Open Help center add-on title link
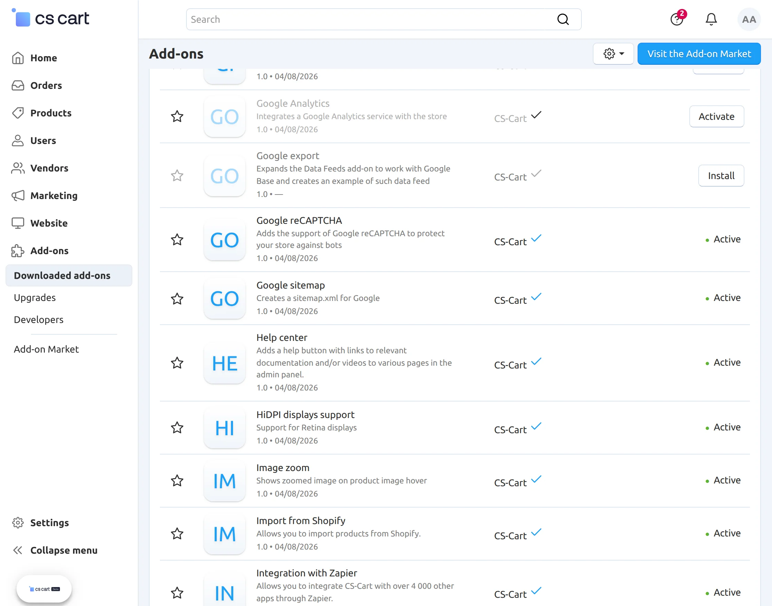Viewport: 772px width, 606px height. (x=282, y=337)
